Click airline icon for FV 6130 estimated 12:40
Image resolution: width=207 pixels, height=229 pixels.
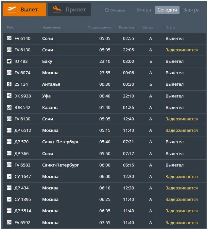9,118
